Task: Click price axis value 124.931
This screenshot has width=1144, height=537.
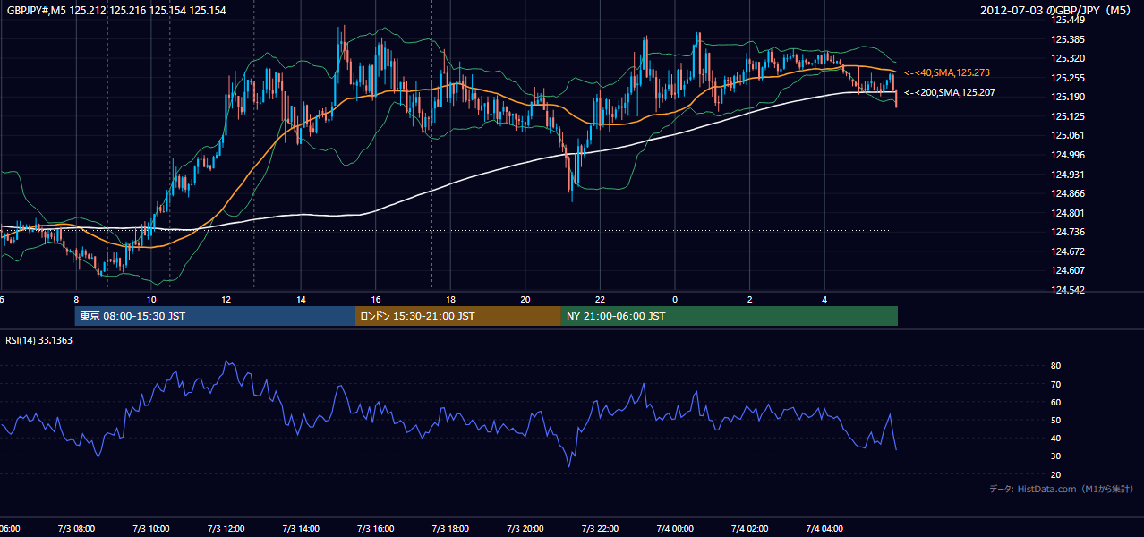Action: (x=1068, y=175)
